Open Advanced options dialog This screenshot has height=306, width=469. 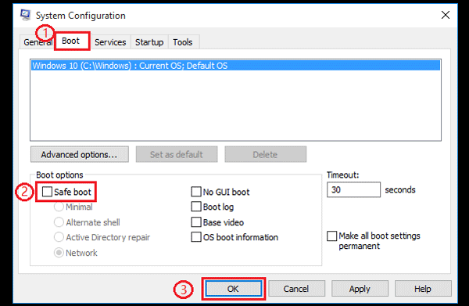point(80,154)
